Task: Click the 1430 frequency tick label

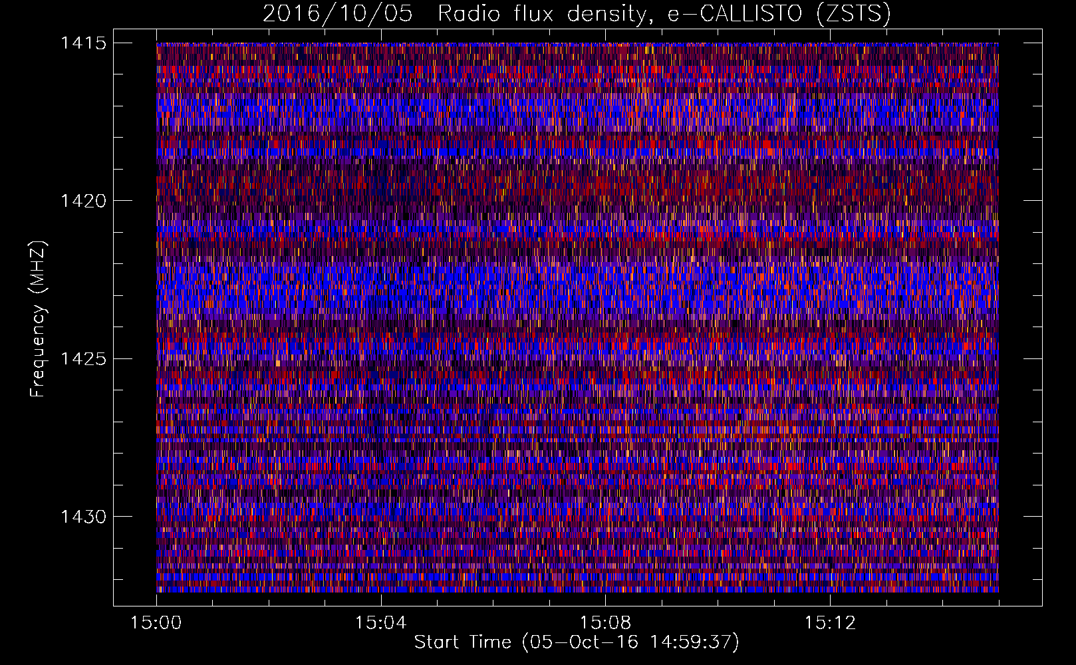Action: click(x=83, y=517)
